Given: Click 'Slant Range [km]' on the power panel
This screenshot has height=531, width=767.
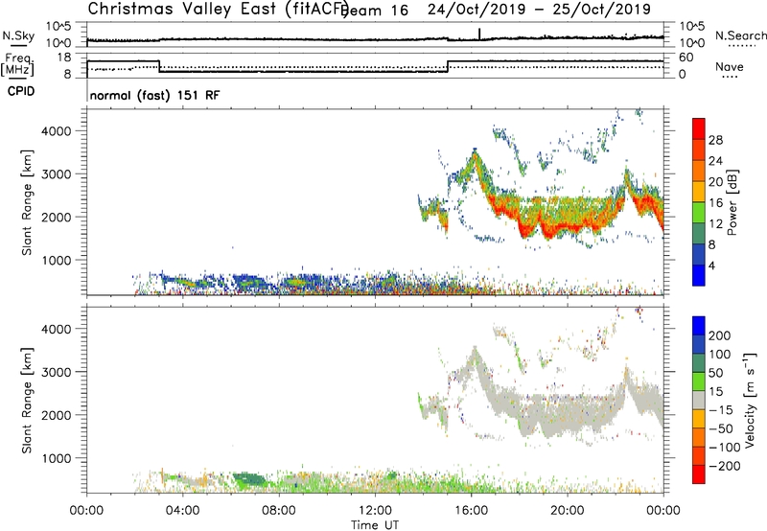Looking at the screenshot, I should [27, 202].
